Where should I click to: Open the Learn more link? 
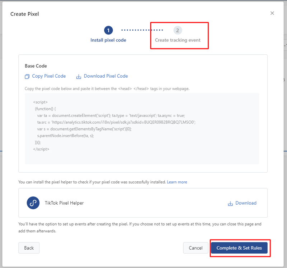177,182
